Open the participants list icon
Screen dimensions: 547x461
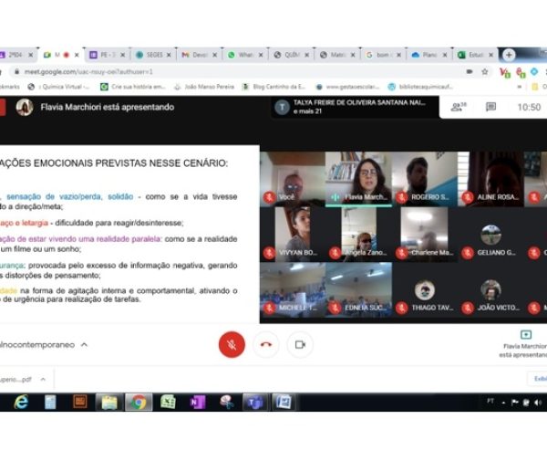pyautogui.click(x=457, y=107)
